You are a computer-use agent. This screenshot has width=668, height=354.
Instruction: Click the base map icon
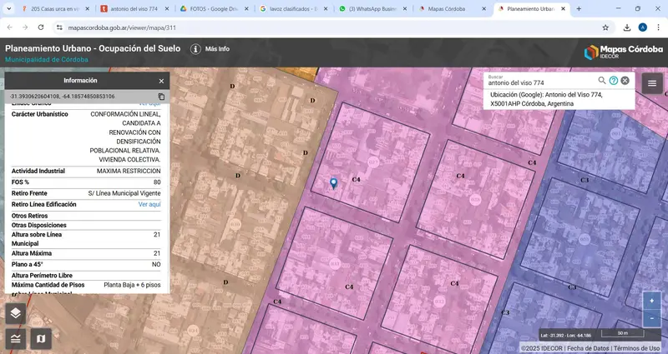coord(40,338)
